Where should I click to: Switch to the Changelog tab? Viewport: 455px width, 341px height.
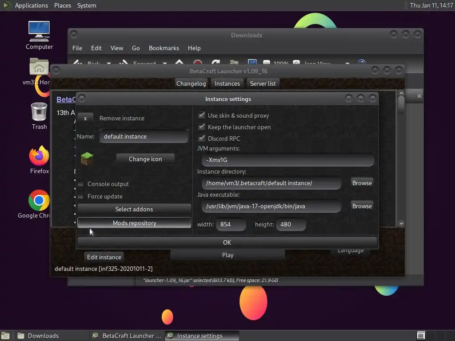(x=191, y=83)
